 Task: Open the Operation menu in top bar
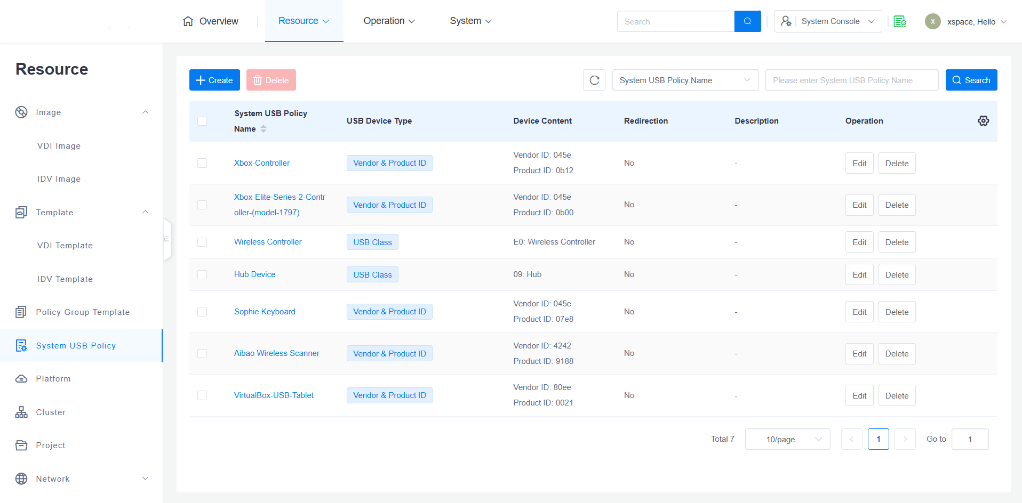389,21
